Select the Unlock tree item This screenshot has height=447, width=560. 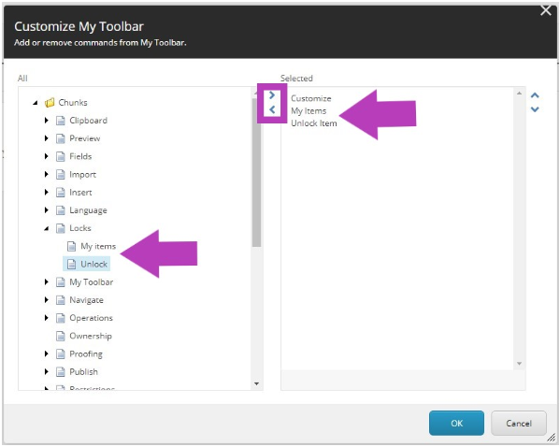click(x=93, y=264)
